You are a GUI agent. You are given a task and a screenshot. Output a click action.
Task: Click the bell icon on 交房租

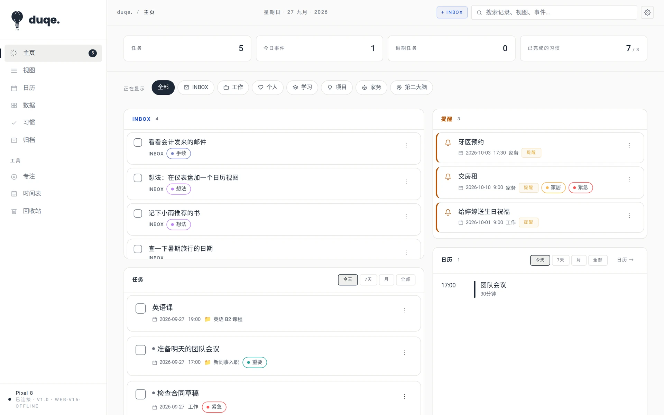coord(448,177)
